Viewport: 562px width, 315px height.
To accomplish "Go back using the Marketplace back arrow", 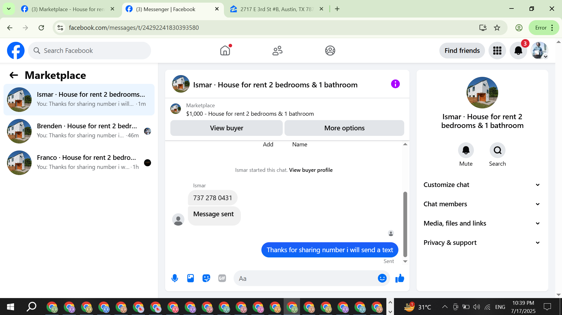I will [x=14, y=75].
